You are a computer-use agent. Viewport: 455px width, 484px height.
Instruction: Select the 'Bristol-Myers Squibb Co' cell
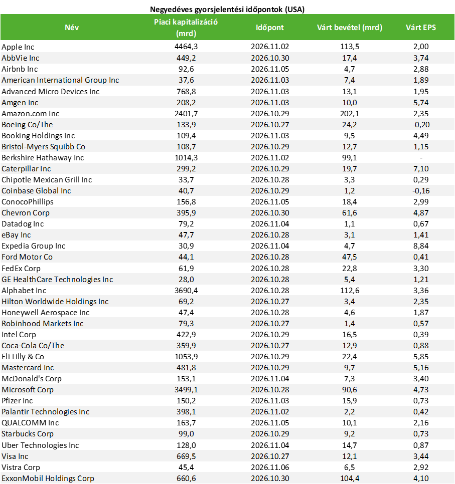pyautogui.click(x=43, y=147)
